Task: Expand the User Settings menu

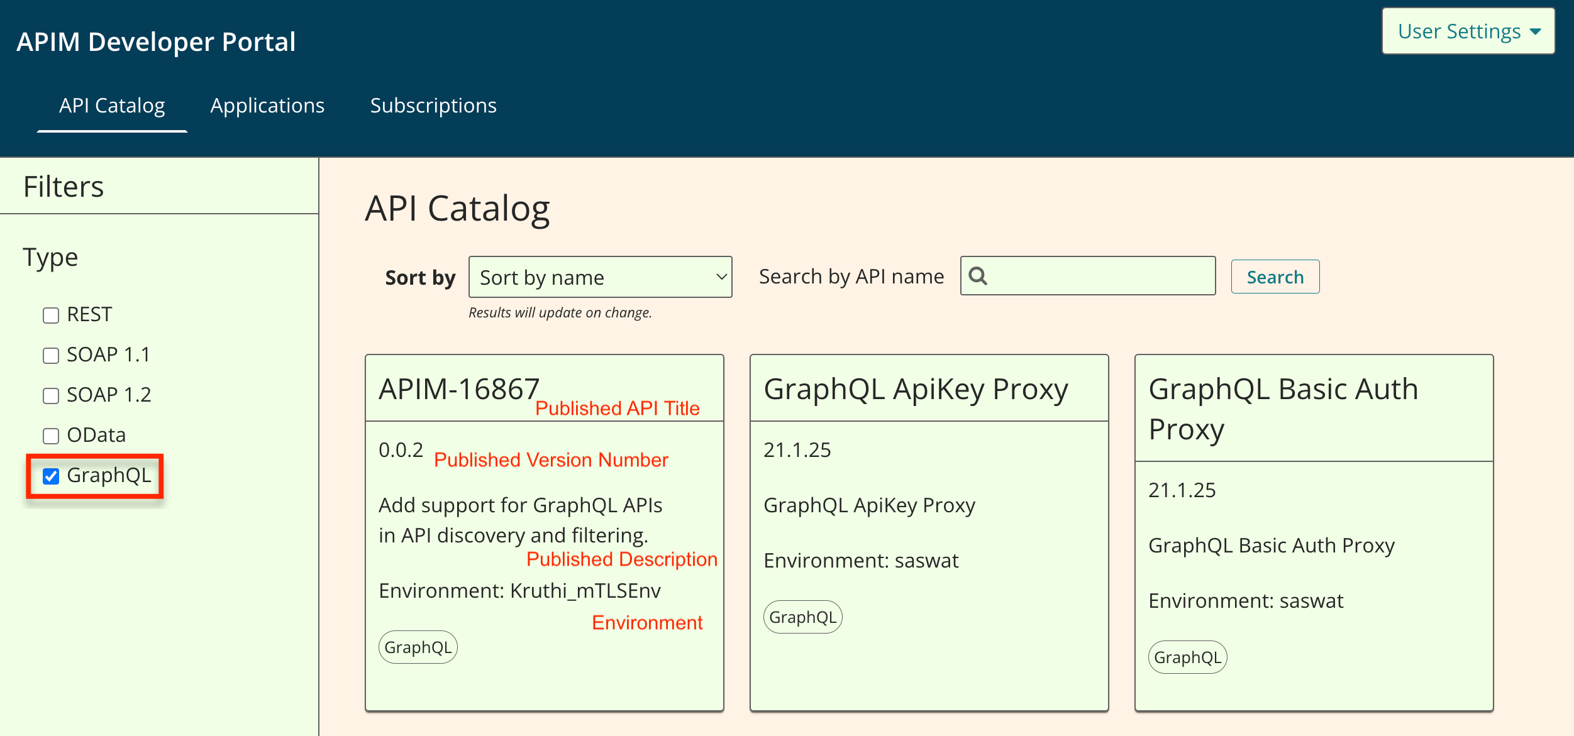Action: [1468, 31]
